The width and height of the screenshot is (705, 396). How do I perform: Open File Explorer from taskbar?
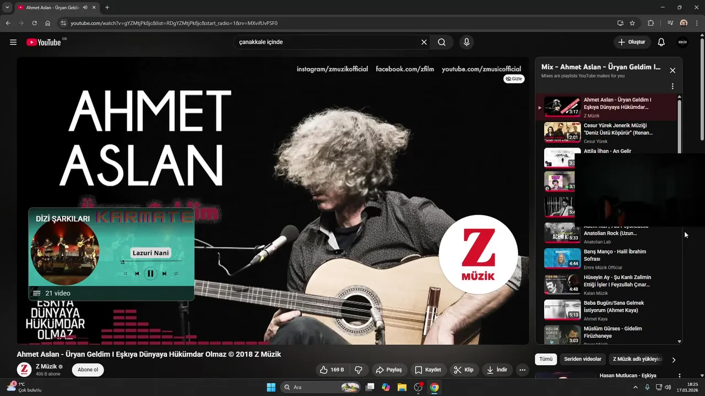pos(402,387)
